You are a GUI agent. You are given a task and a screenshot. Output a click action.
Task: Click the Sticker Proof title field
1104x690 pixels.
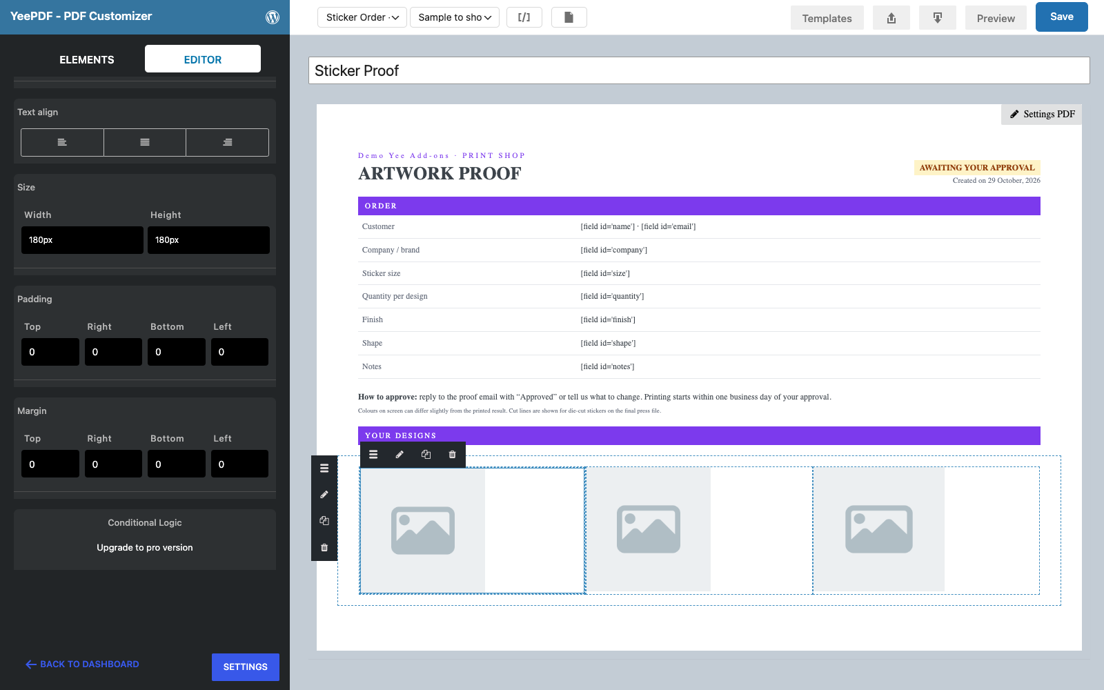699,70
